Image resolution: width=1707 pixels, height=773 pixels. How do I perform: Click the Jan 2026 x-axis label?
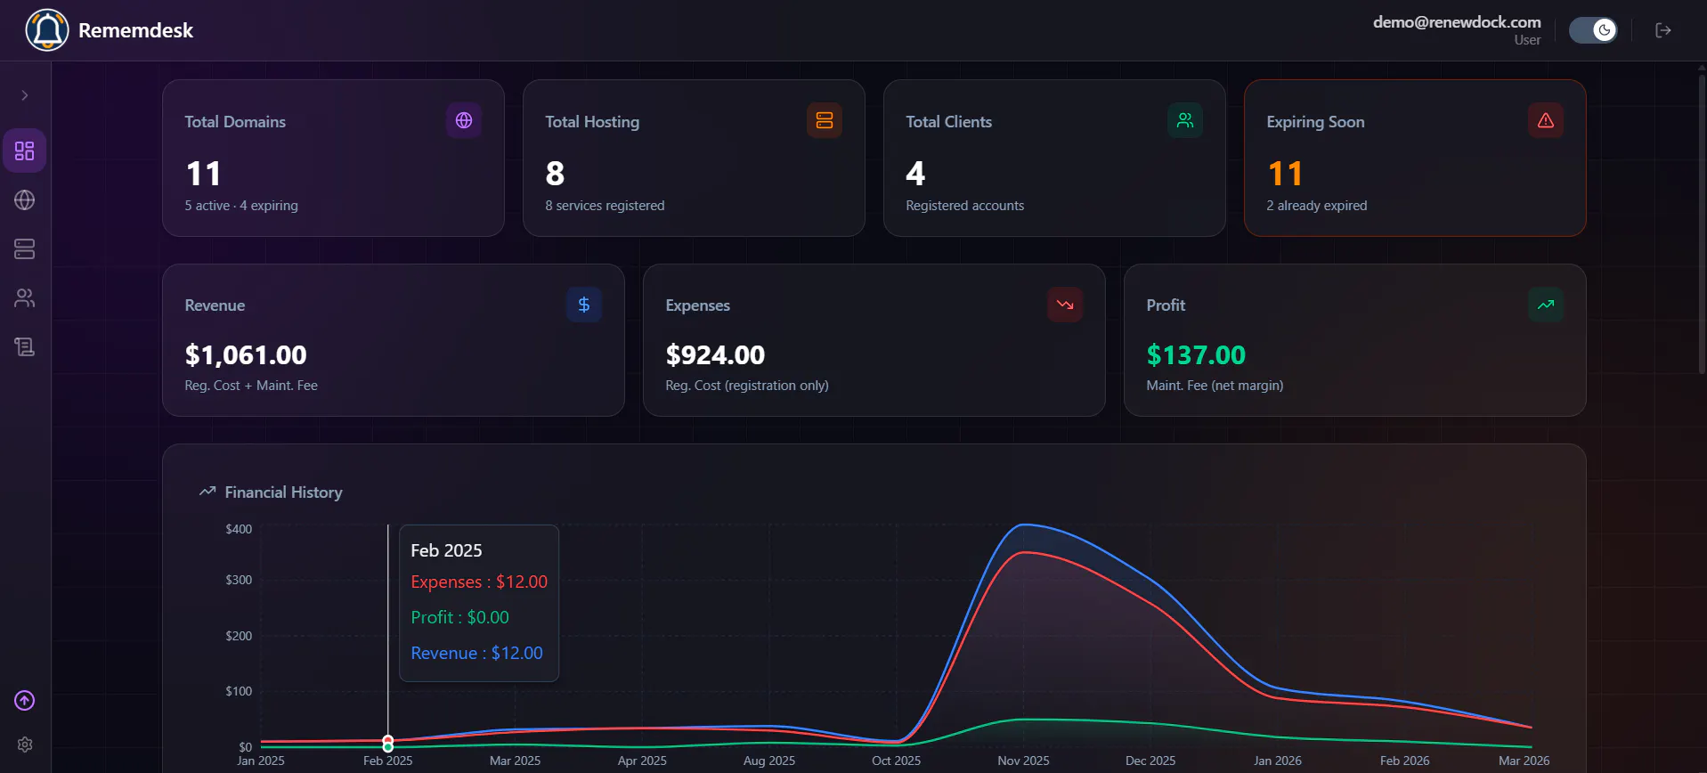[1277, 761]
